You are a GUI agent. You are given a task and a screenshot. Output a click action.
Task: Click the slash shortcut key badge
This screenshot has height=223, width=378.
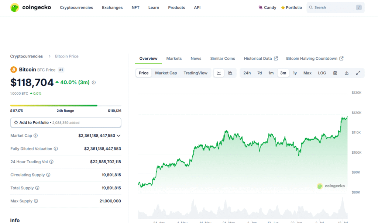tap(359, 7)
